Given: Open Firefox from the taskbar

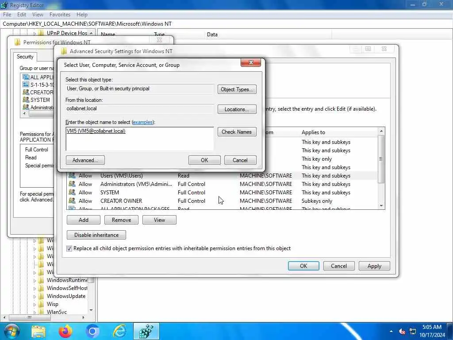Looking at the screenshot, I should point(65,331).
